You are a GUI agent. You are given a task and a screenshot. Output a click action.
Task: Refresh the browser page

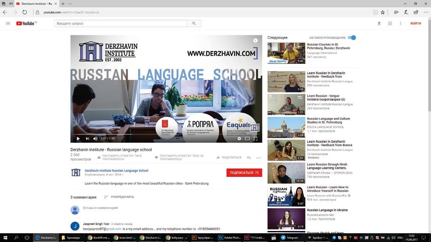coord(25,12)
